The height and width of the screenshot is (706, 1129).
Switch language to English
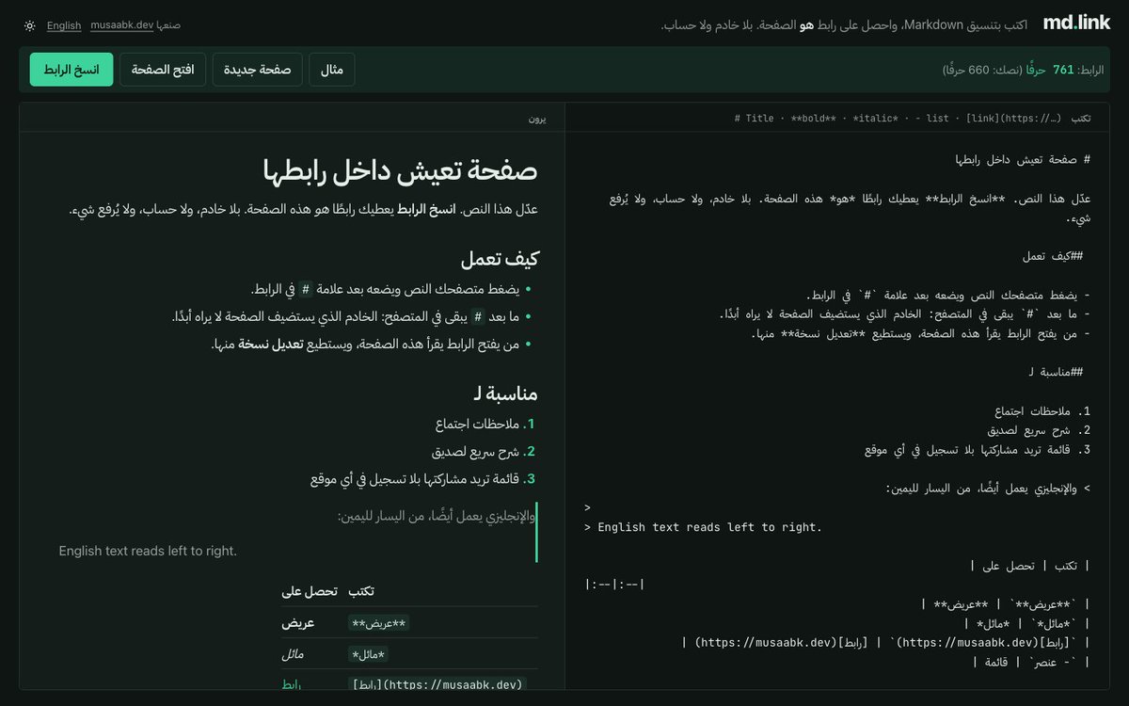64,25
